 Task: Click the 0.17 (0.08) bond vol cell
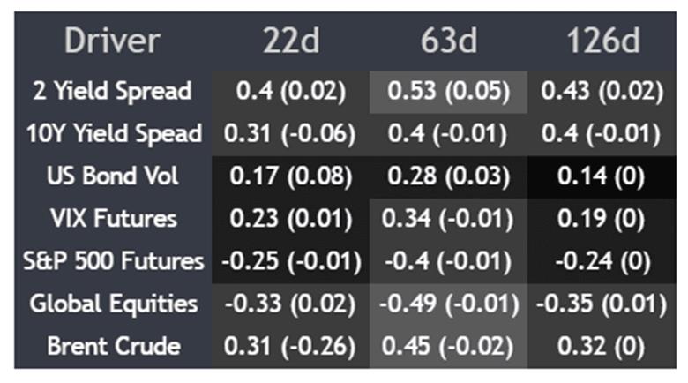tap(290, 176)
